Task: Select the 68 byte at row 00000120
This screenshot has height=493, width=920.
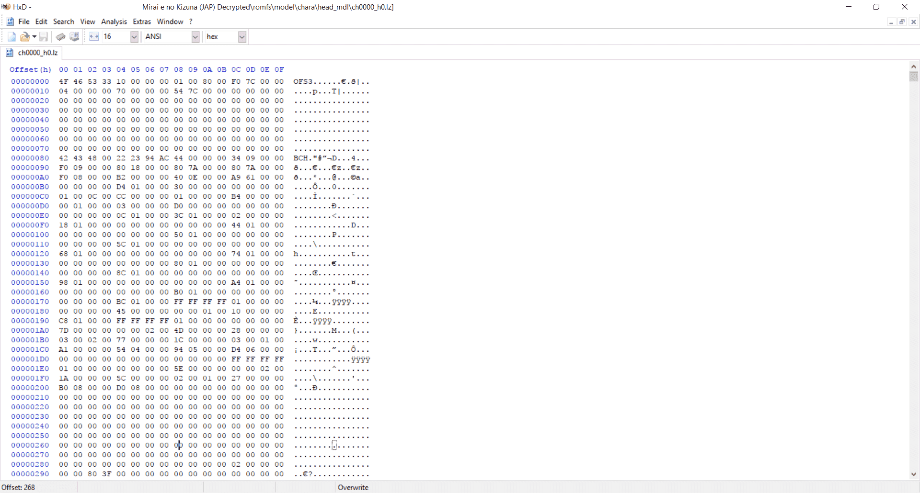Action: tap(64, 254)
